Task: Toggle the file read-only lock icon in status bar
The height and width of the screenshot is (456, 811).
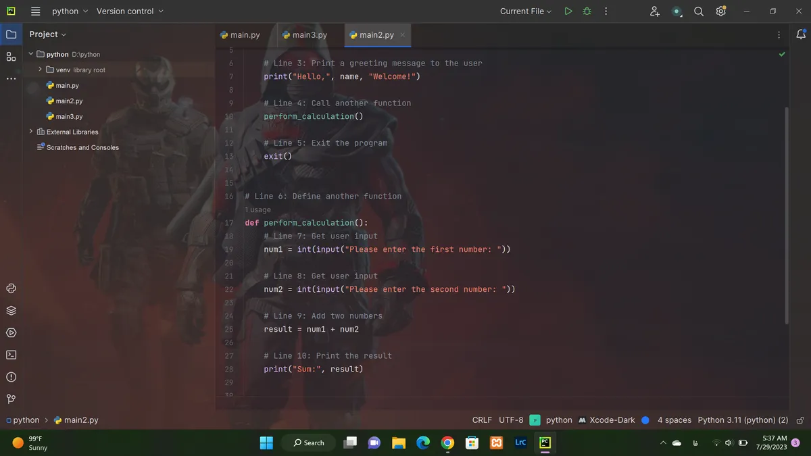Action: [x=800, y=420]
